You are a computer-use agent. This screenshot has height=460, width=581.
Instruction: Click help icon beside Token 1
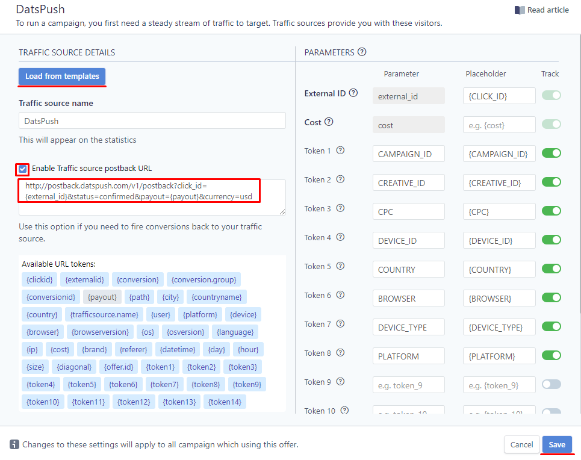(340, 150)
